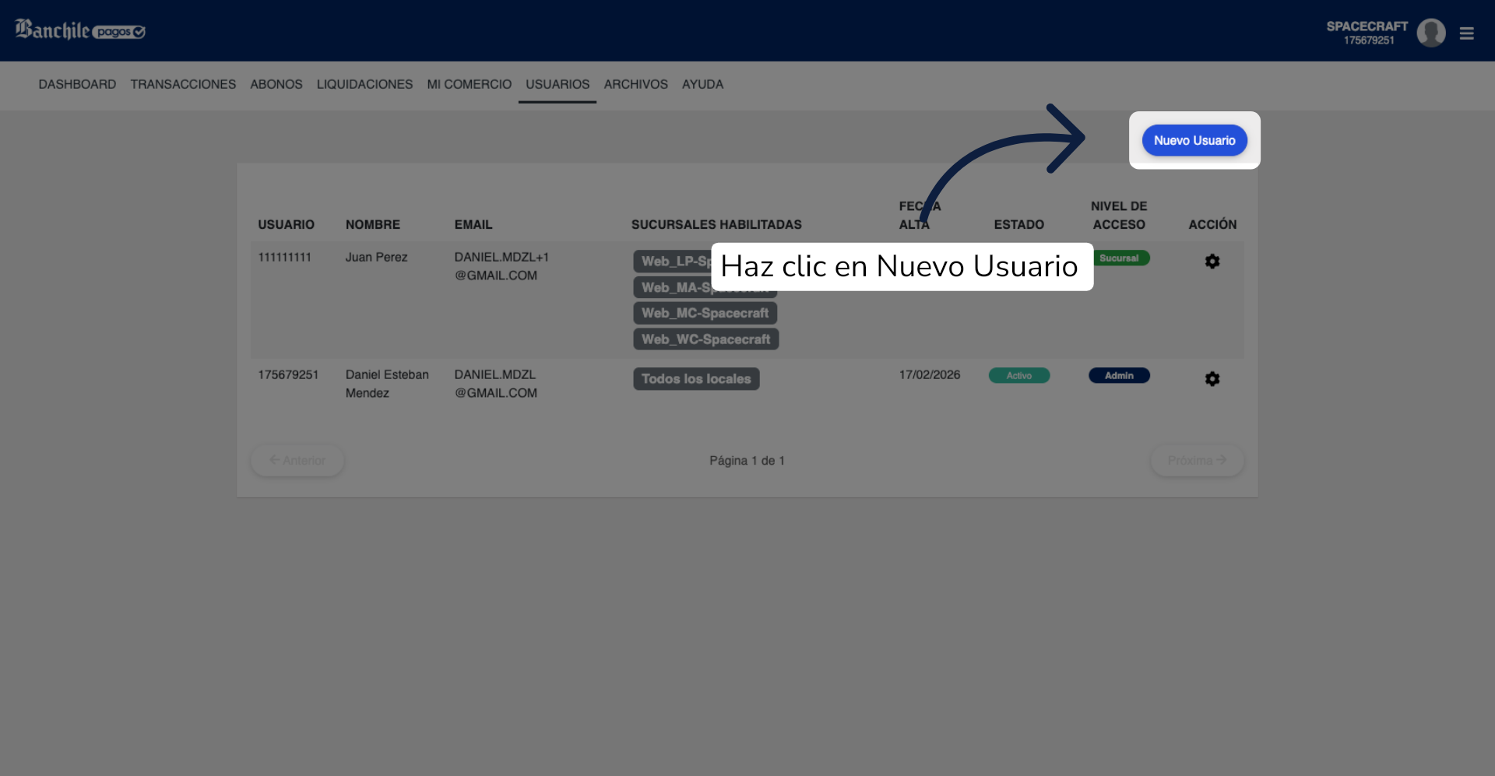Click the ACCIÓN column header
Screen dimensions: 1495x776
click(x=1212, y=225)
